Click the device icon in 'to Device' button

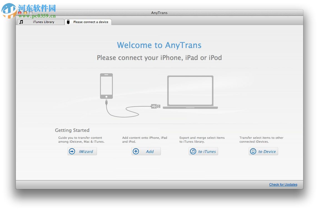(x=253, y=151)
